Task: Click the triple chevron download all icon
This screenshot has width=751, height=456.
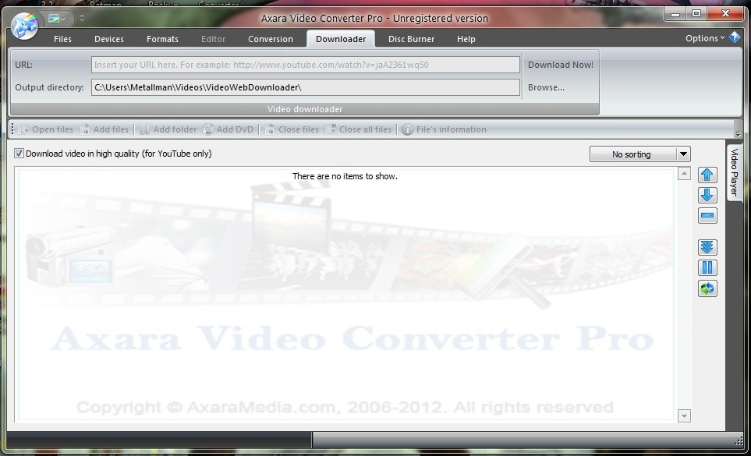Action: click(x=707, y=247)
